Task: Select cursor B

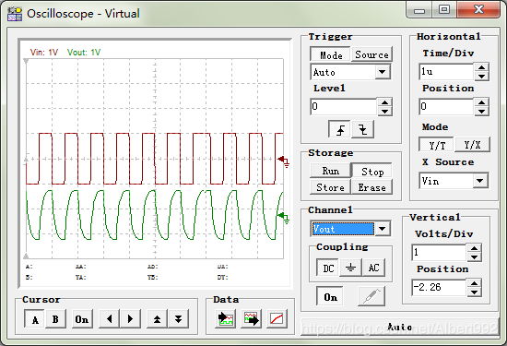Action: (55, 319)
